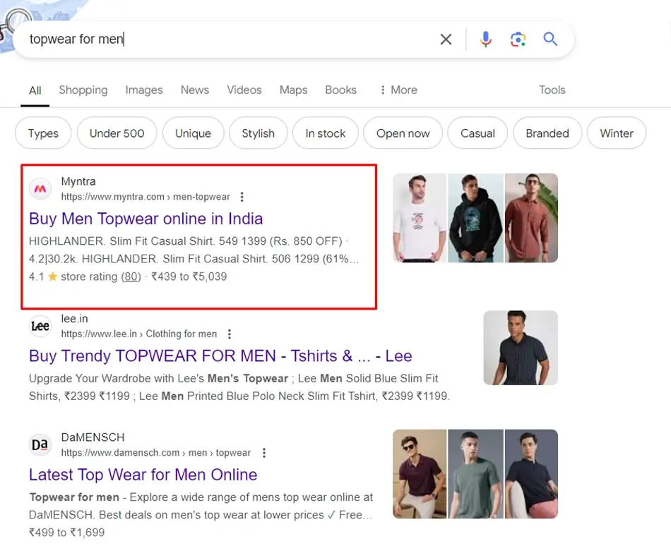Viewport: 671px width, 546px height.
Task: Switch to the News tab
Action: [x=195, y=90]
